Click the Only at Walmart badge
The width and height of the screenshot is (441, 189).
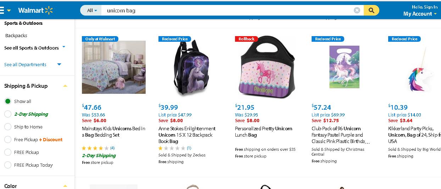point(100,39)
